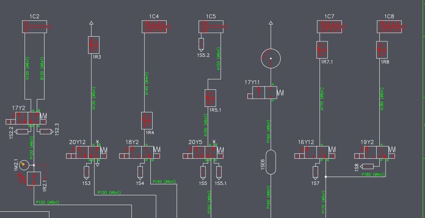
Task: Select the P180 (ø6x1) line label
Action: (x=373, y=174)
